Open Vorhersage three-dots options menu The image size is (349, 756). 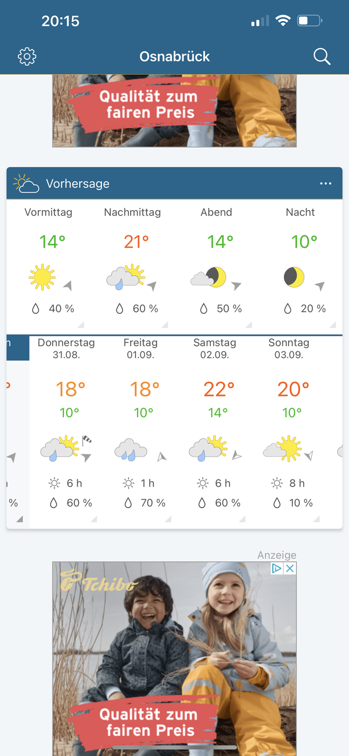coord(326,184)
